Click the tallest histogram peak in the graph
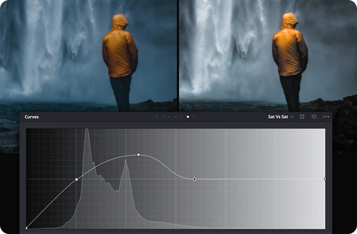 coord(87,131)
